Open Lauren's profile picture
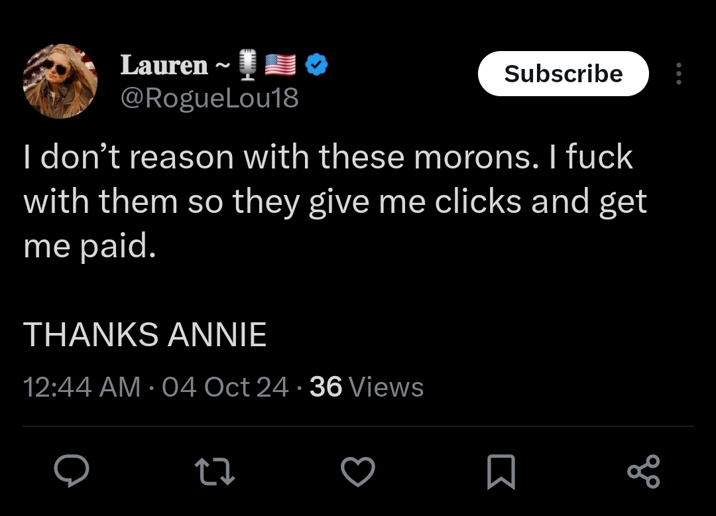716x516 pixels. coord(60,81)
